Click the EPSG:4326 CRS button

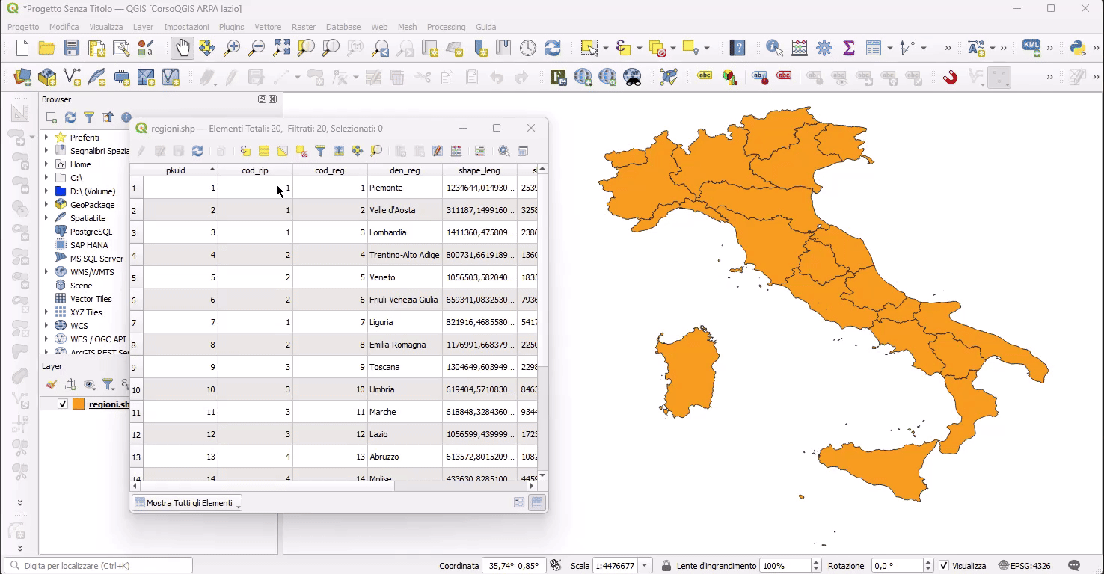[1024, 566]
